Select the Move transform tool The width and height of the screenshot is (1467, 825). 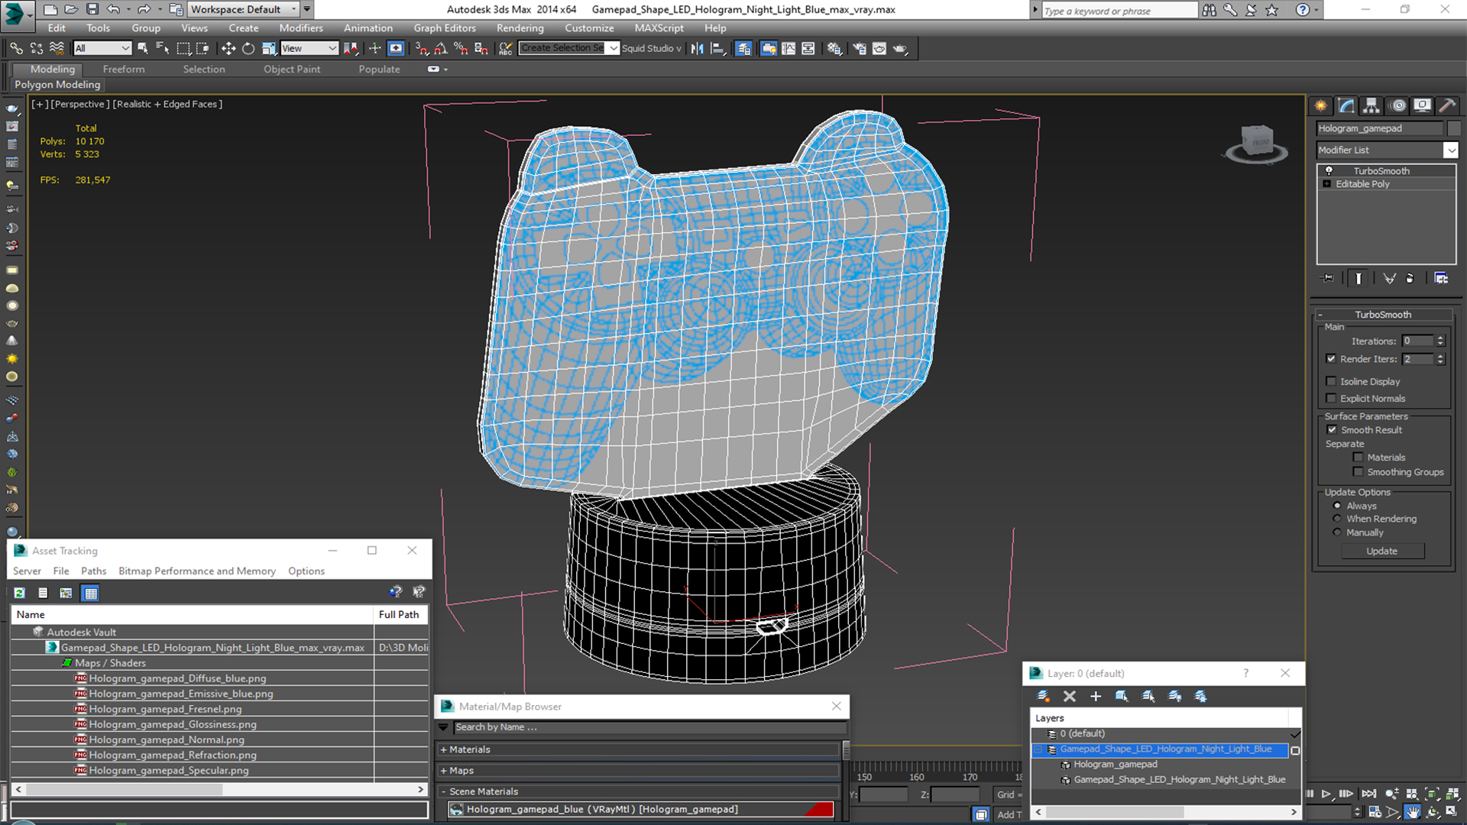coord(228,48)
